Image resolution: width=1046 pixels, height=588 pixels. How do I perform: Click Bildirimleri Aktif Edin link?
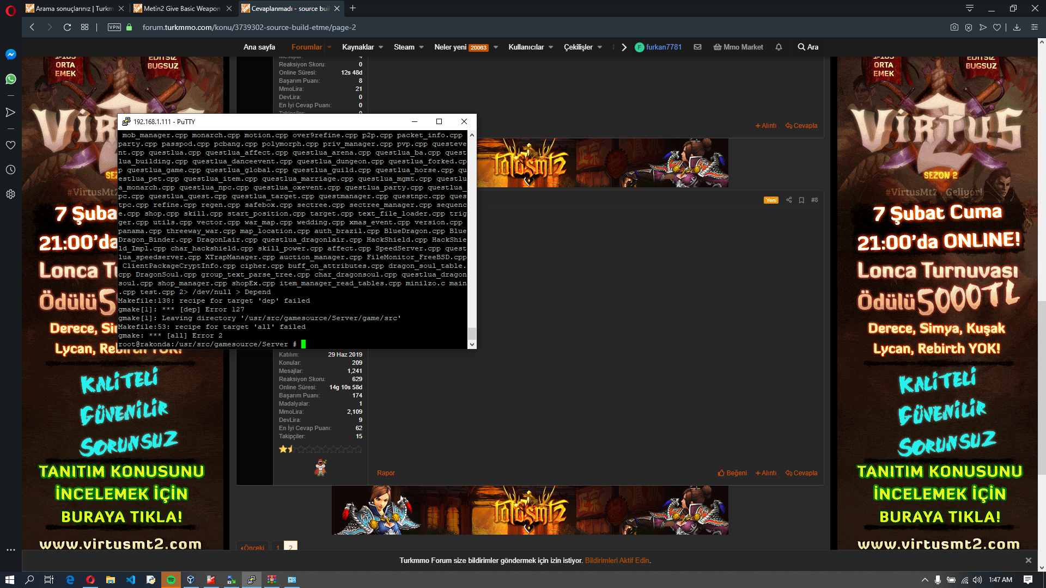(x=617, y=560)
